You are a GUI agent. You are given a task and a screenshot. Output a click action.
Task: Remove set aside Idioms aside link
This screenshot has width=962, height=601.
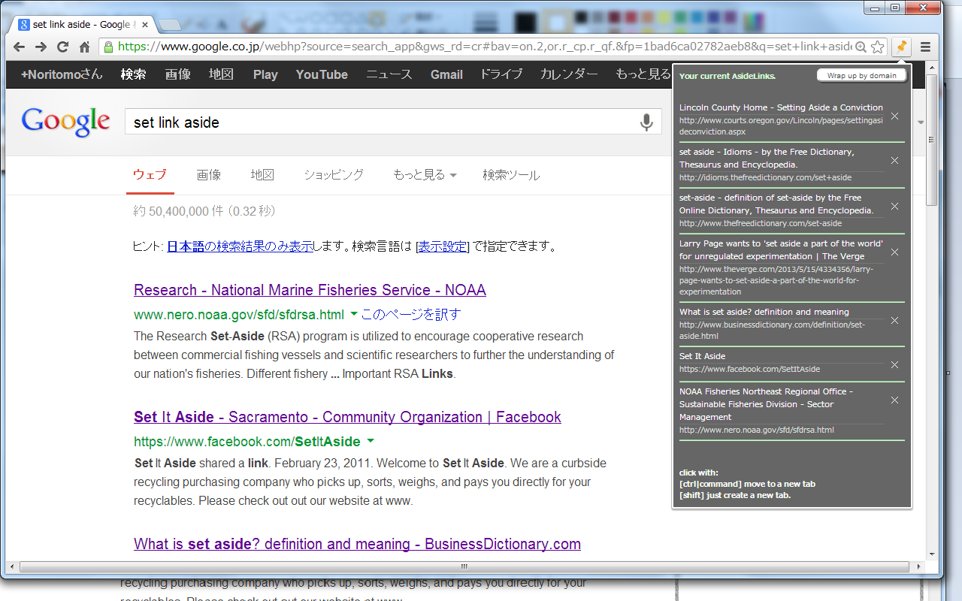(894, 160)
